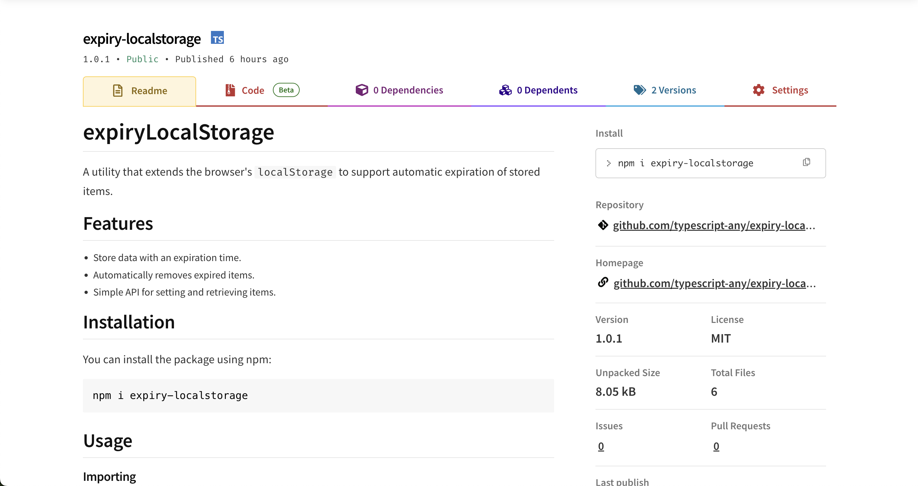The image size is (918, 486).
Task: Switch to the Code tab
Action: (262, 91)
